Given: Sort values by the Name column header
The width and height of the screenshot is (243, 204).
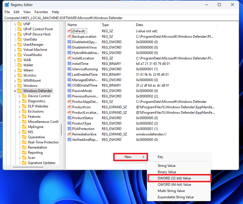Looking at the screenshot, I should 83,25.
